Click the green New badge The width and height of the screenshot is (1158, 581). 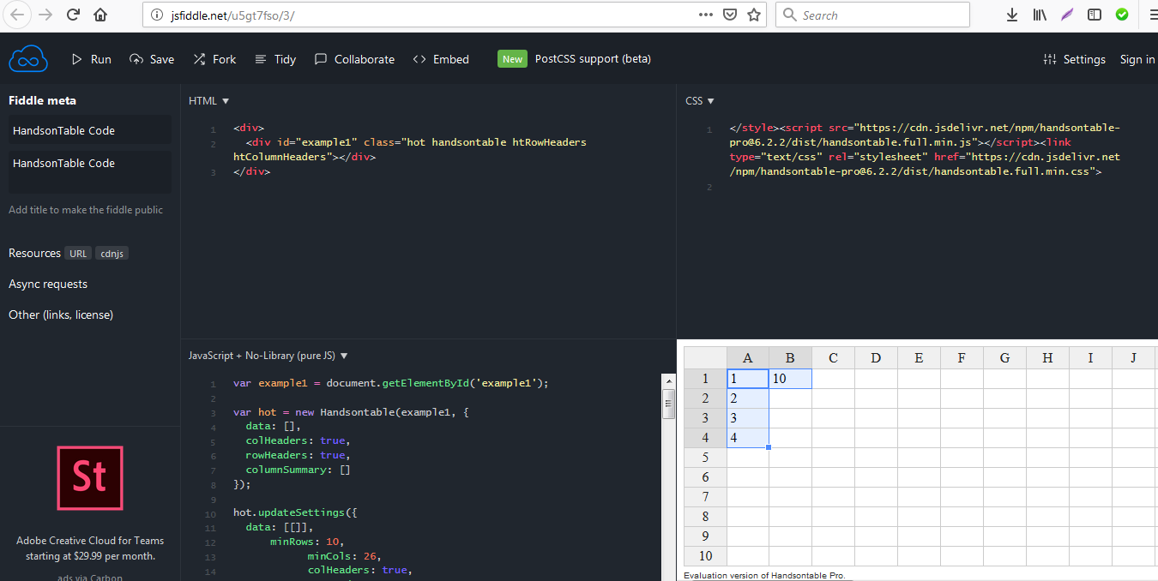point(512,59)
